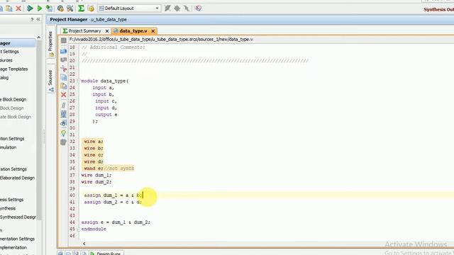Collapse the module block at line 23
This screenshot has height=255, width=454.
pyautogui.click(x=79, y=81)
